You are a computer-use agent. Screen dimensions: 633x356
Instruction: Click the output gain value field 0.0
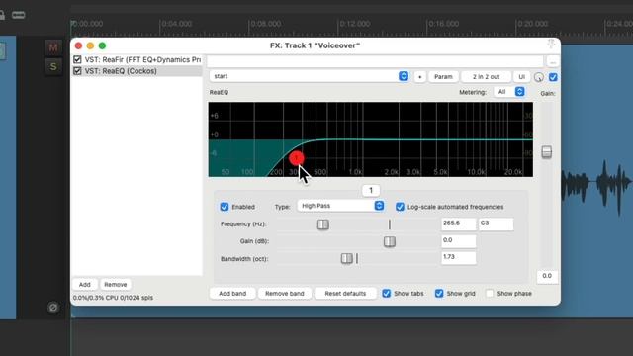547,277
